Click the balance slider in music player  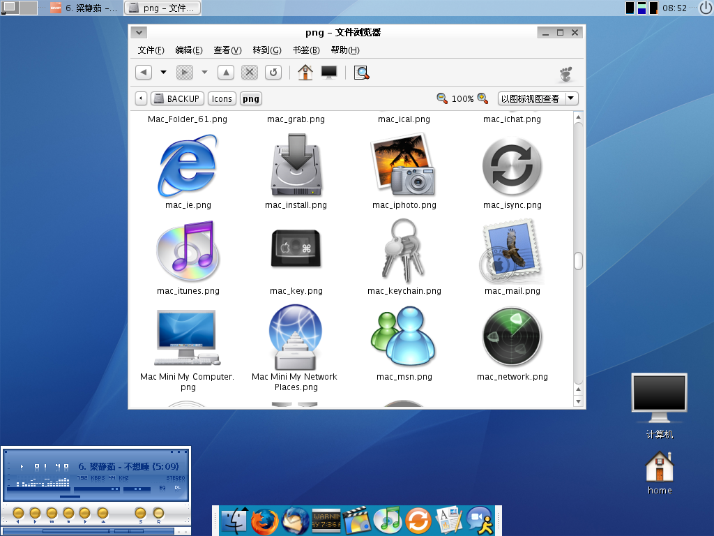[x=137, y=489]
